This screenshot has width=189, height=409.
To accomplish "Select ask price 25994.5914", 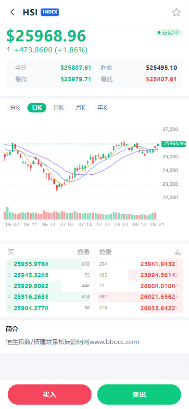I will [158, 275].
